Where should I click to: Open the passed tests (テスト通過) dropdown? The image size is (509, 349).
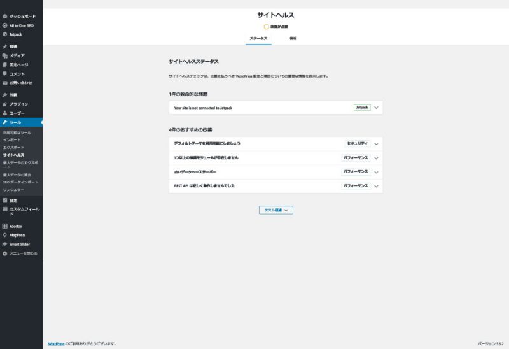coord(275,210)
